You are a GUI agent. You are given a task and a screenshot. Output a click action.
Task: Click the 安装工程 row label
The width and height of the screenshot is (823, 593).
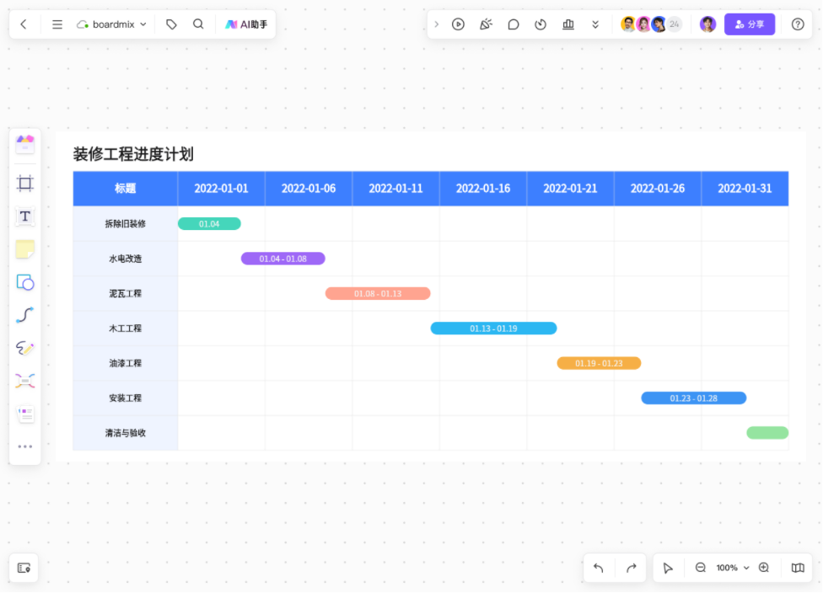tap(126, 398)
